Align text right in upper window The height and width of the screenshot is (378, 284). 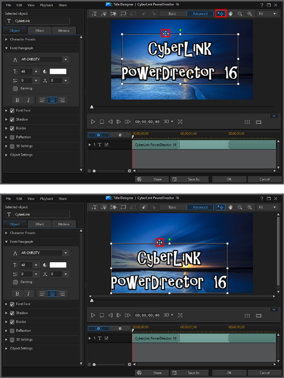62,100
